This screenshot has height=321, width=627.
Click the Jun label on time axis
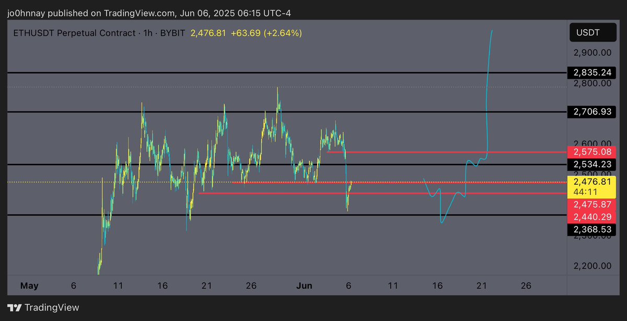(x=304, y=286)
